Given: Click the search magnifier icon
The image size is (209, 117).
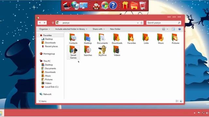Looking at the screenshot, I should 179,23.
